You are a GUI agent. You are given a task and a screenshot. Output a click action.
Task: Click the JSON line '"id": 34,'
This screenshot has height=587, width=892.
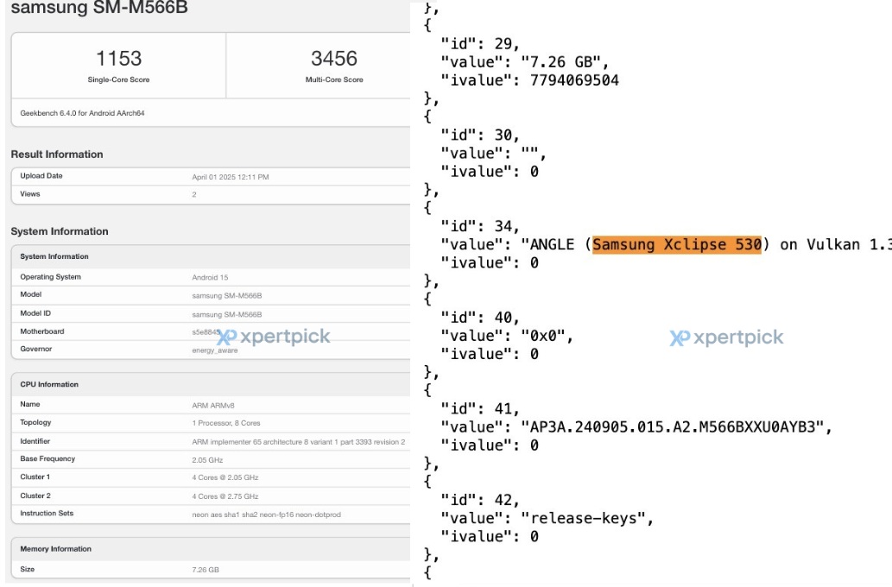click(480, 226)
